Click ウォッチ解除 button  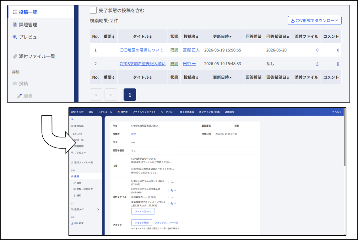[142, 222]
